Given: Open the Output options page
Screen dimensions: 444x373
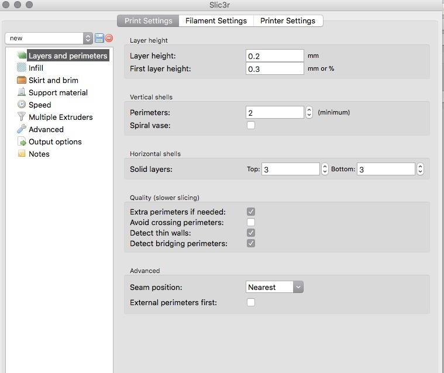Looking at the screenshot, I should point(55,142).
